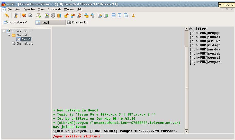
Task: Tile windows horizontally toolbar icon
Action: pyautogui.click(x=114, y=15)
